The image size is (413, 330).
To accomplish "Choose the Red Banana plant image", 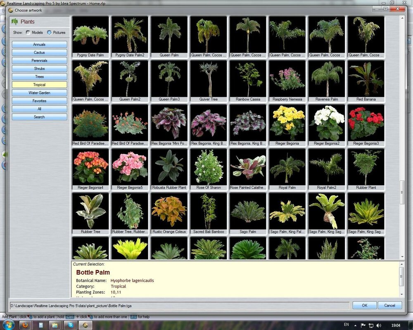I will [366, 79].
